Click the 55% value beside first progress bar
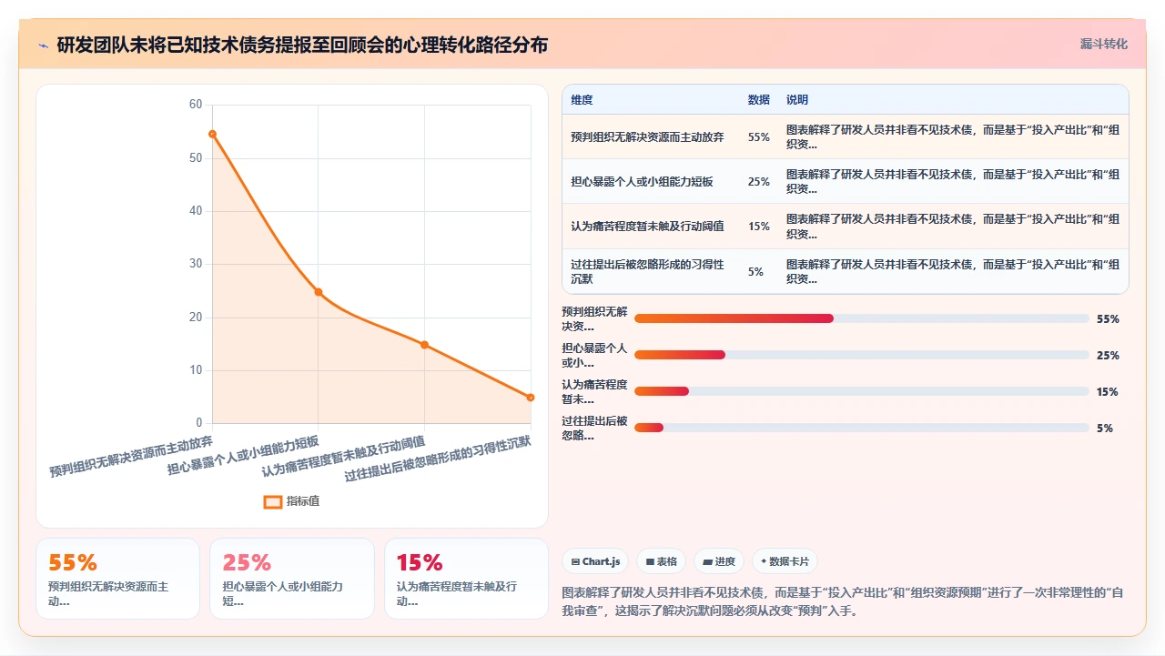Screen dimensions: 1165x656 click(1108, 319)
